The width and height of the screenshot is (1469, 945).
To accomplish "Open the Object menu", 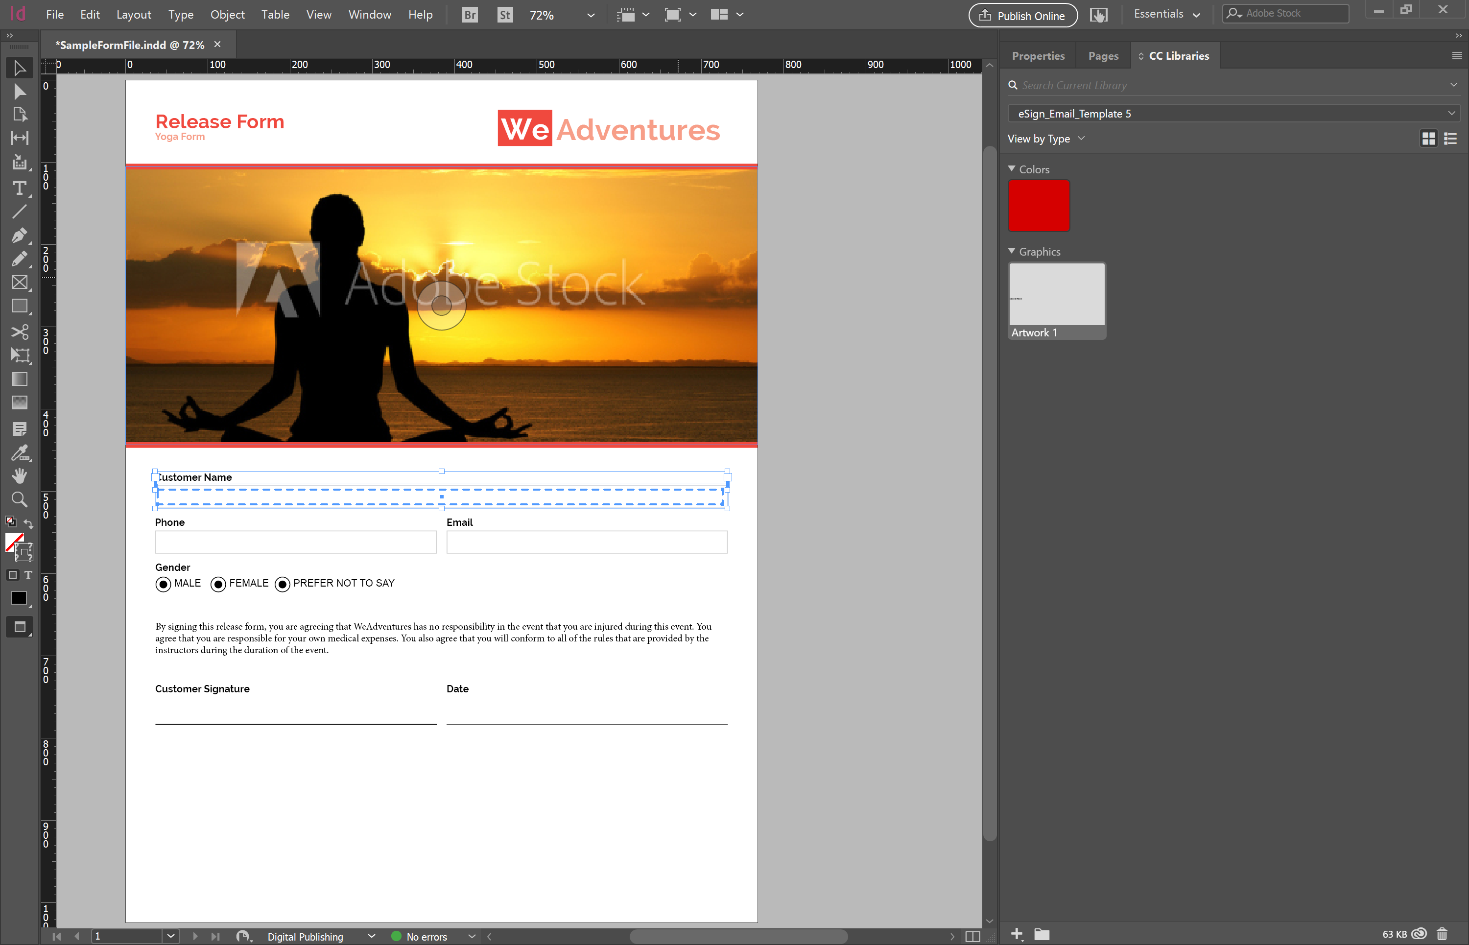I will point(227,15).
